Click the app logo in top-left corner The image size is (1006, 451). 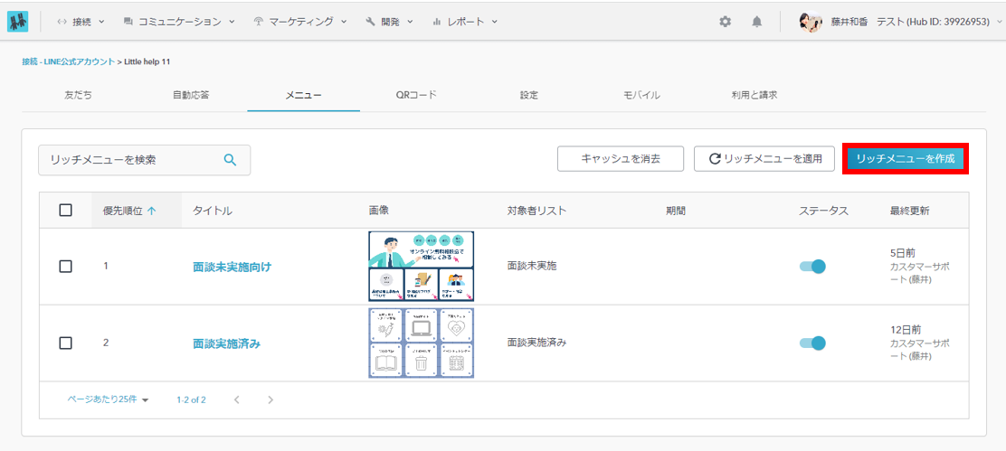pos(18,21)
